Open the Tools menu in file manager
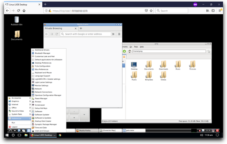227x144 pixels. [x=136, y=47]
